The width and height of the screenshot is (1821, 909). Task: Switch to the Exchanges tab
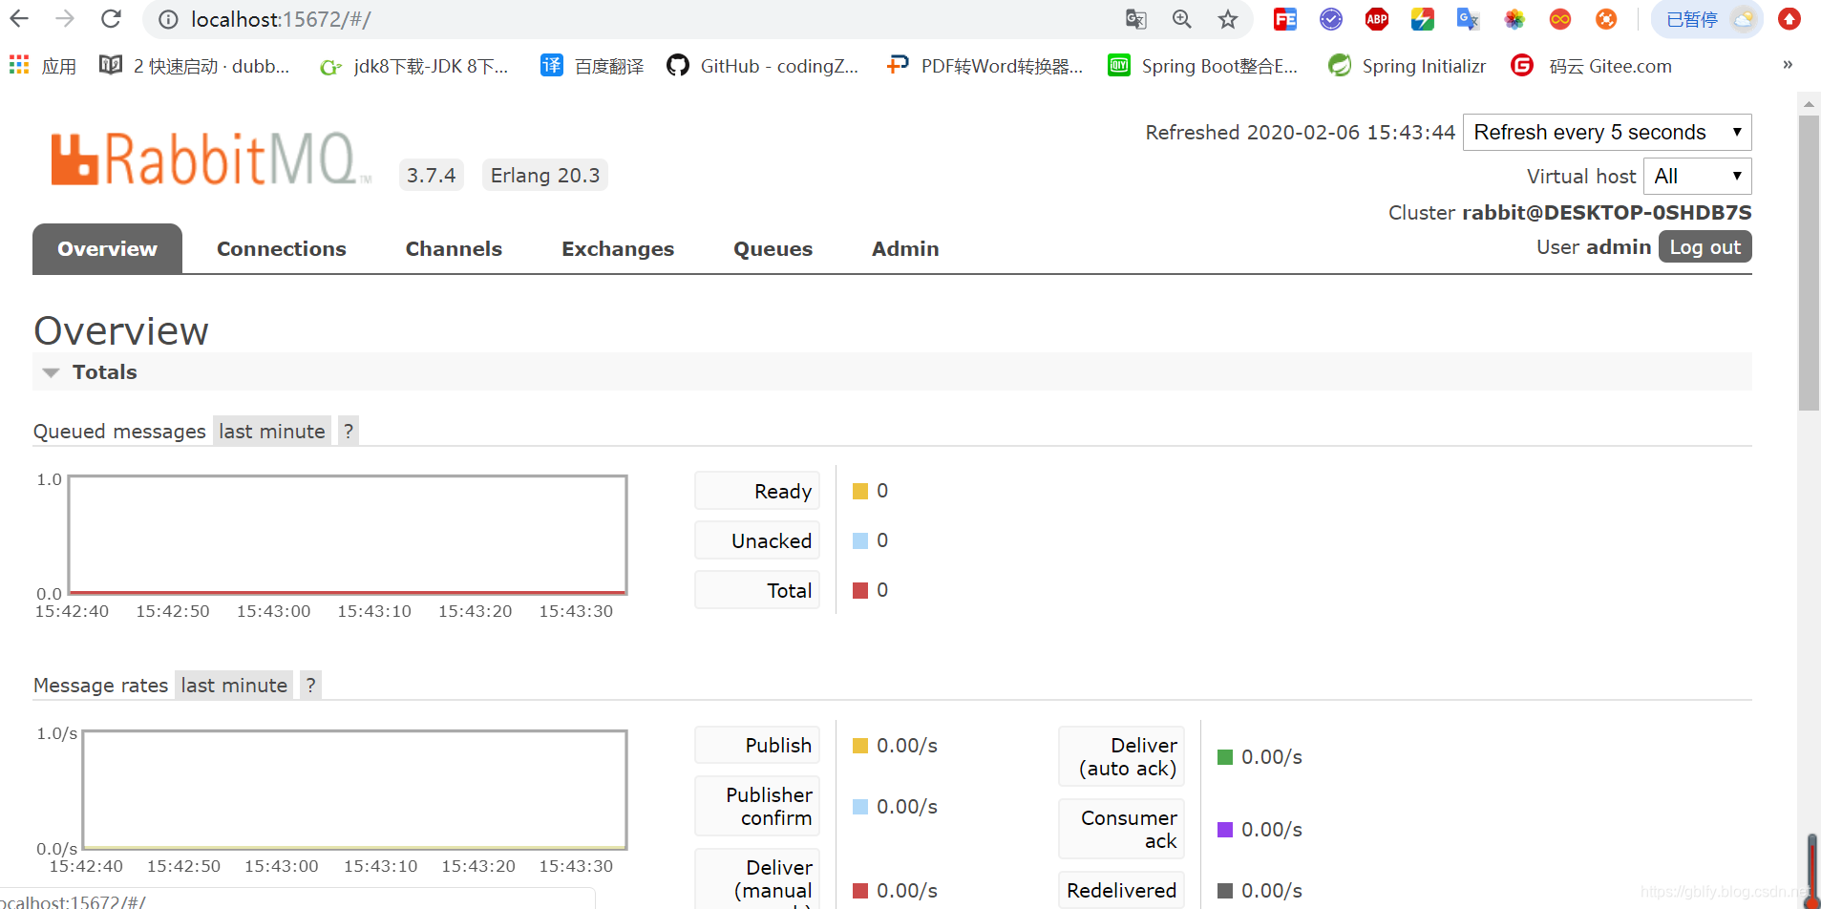tap(618, 249)
